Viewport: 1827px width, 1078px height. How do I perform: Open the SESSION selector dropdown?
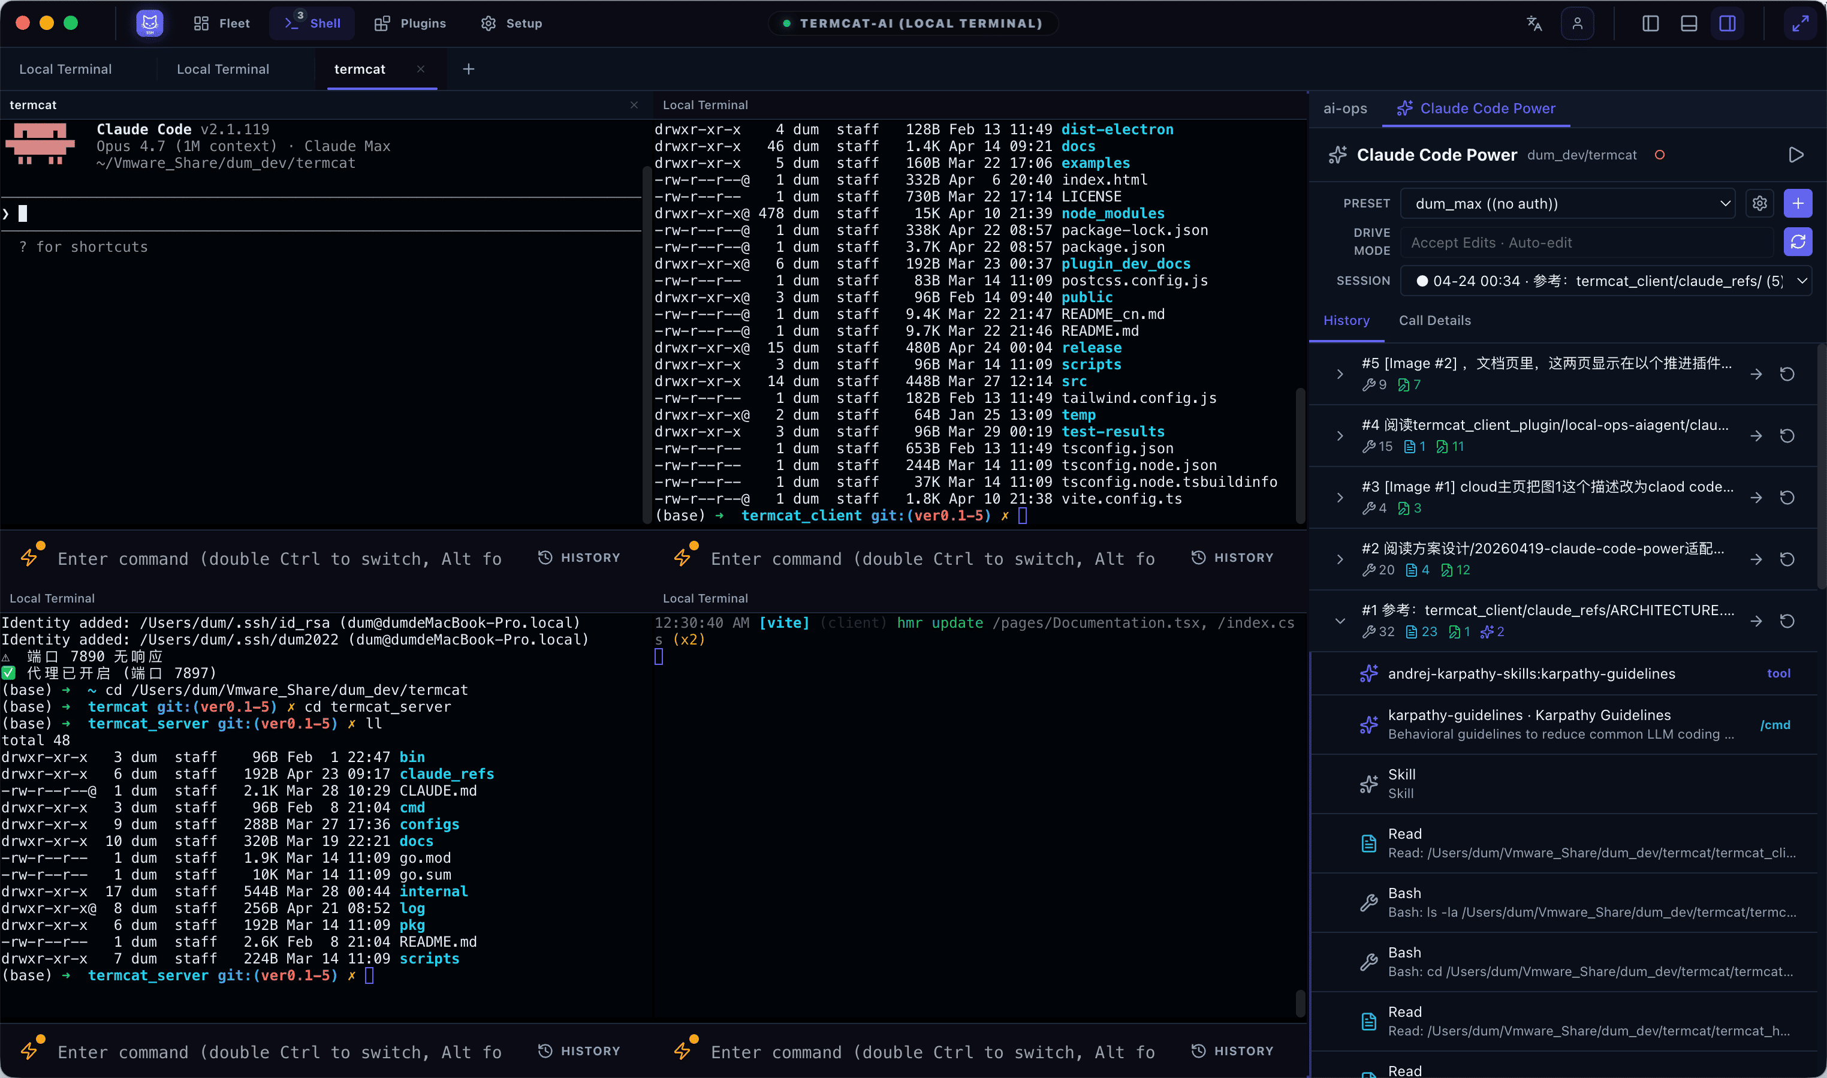[x=1605, y=281]
